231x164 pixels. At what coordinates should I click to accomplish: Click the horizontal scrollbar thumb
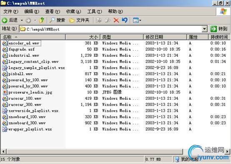95,151
